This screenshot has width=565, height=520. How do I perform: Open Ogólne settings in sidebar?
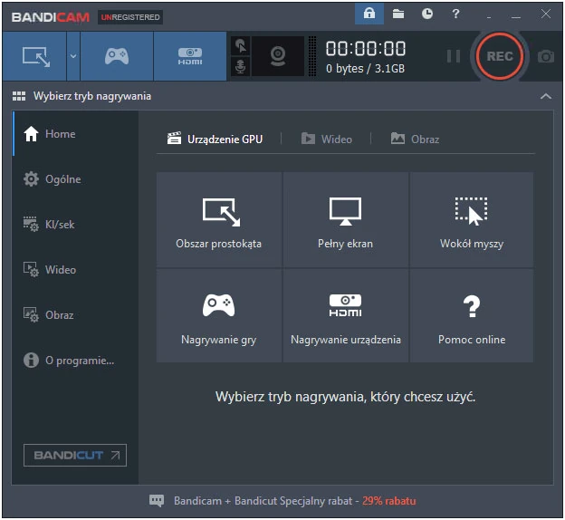pyautogui.click(x=75, y=179)
